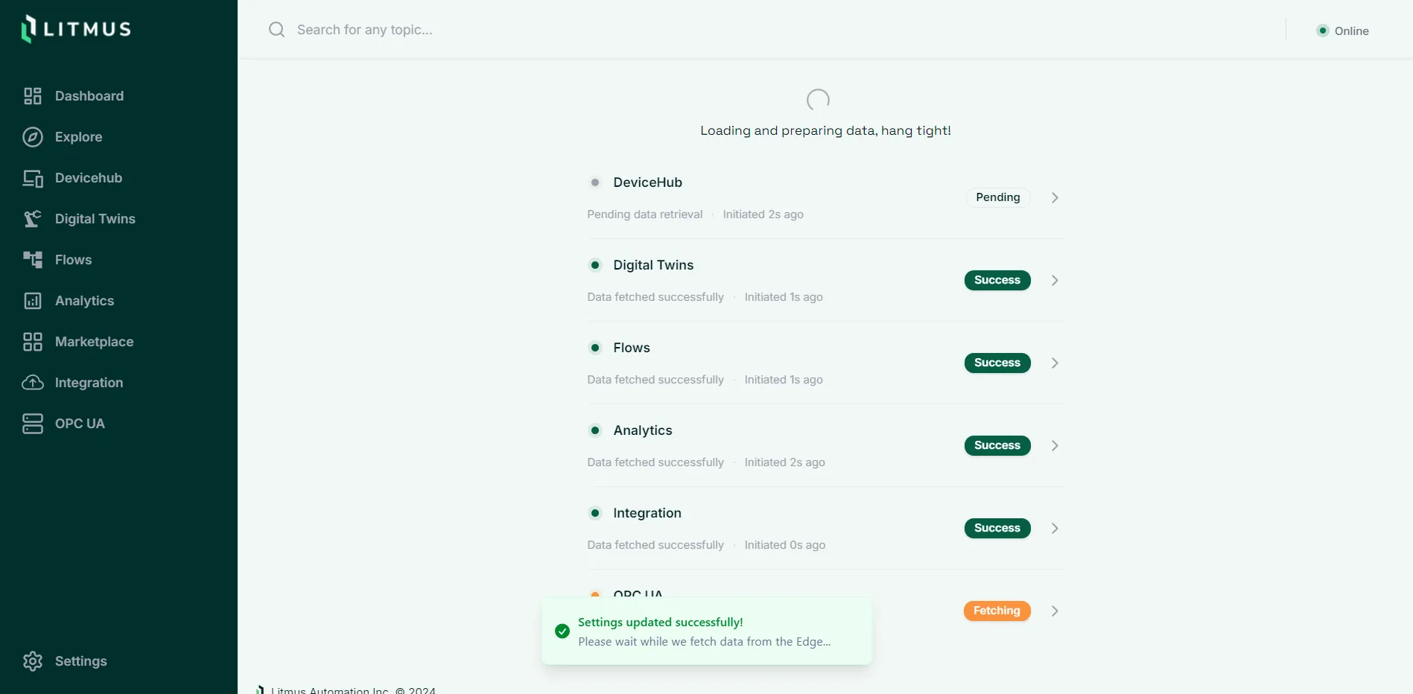1413x694 pixels.
Task: Click the 'Flows' heading in the status list
Action: tap(632, 348)
